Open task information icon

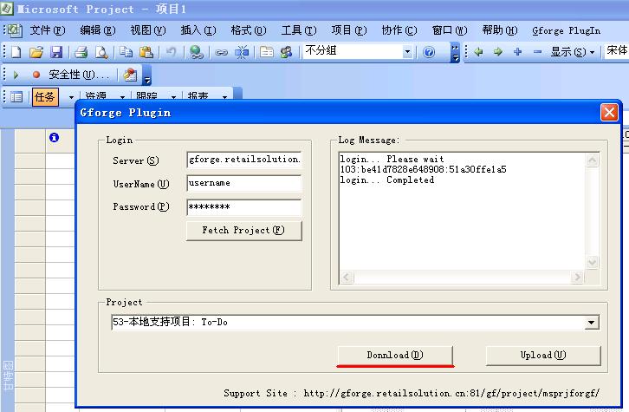[x=266, y=52]
